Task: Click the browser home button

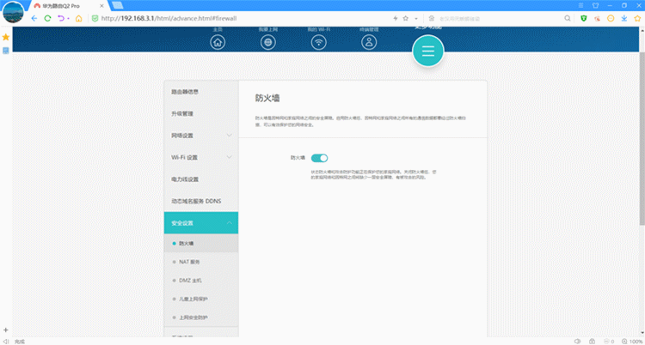Action: (79, 17)
